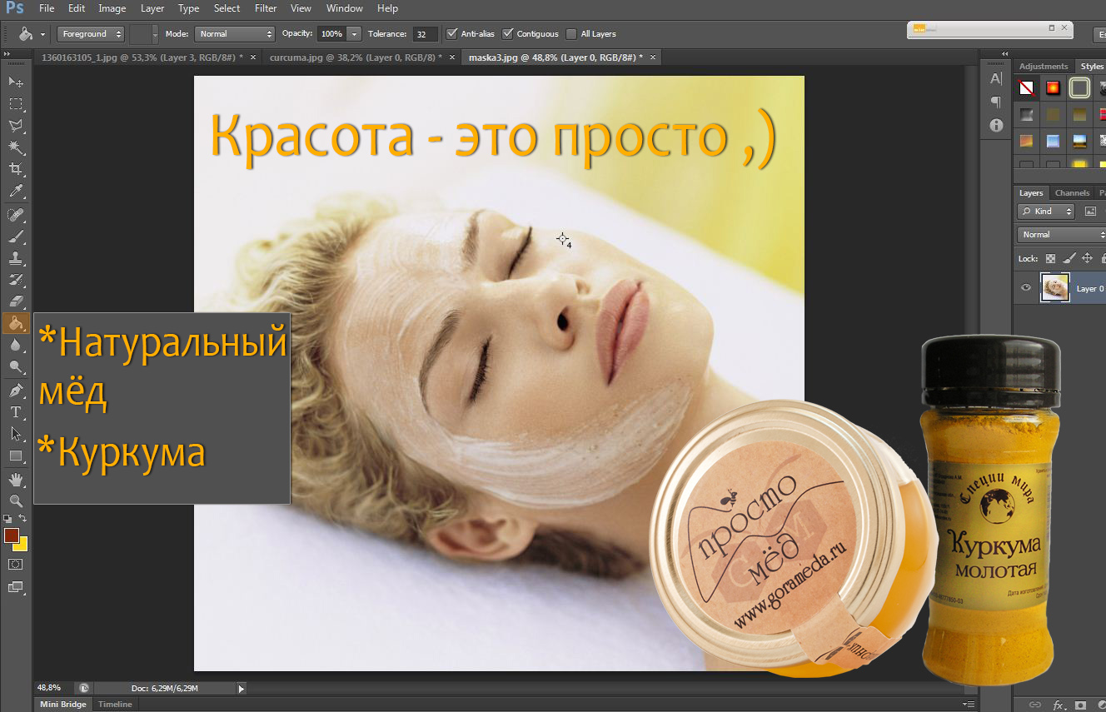The height and width of the screenshot is (712, 1106).
Task: Select the Clone Stamp tool
Action: (x=16, y=258)
